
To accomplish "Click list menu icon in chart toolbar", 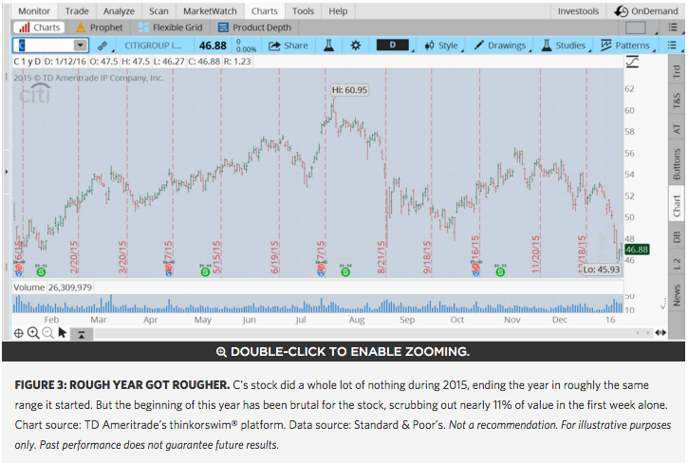I will pos(671,46).
